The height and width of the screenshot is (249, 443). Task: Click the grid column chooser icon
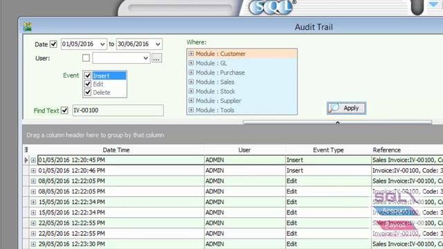(26, 149)
